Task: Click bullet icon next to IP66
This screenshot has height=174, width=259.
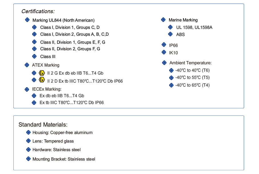Action: click(x=164, y=45)
